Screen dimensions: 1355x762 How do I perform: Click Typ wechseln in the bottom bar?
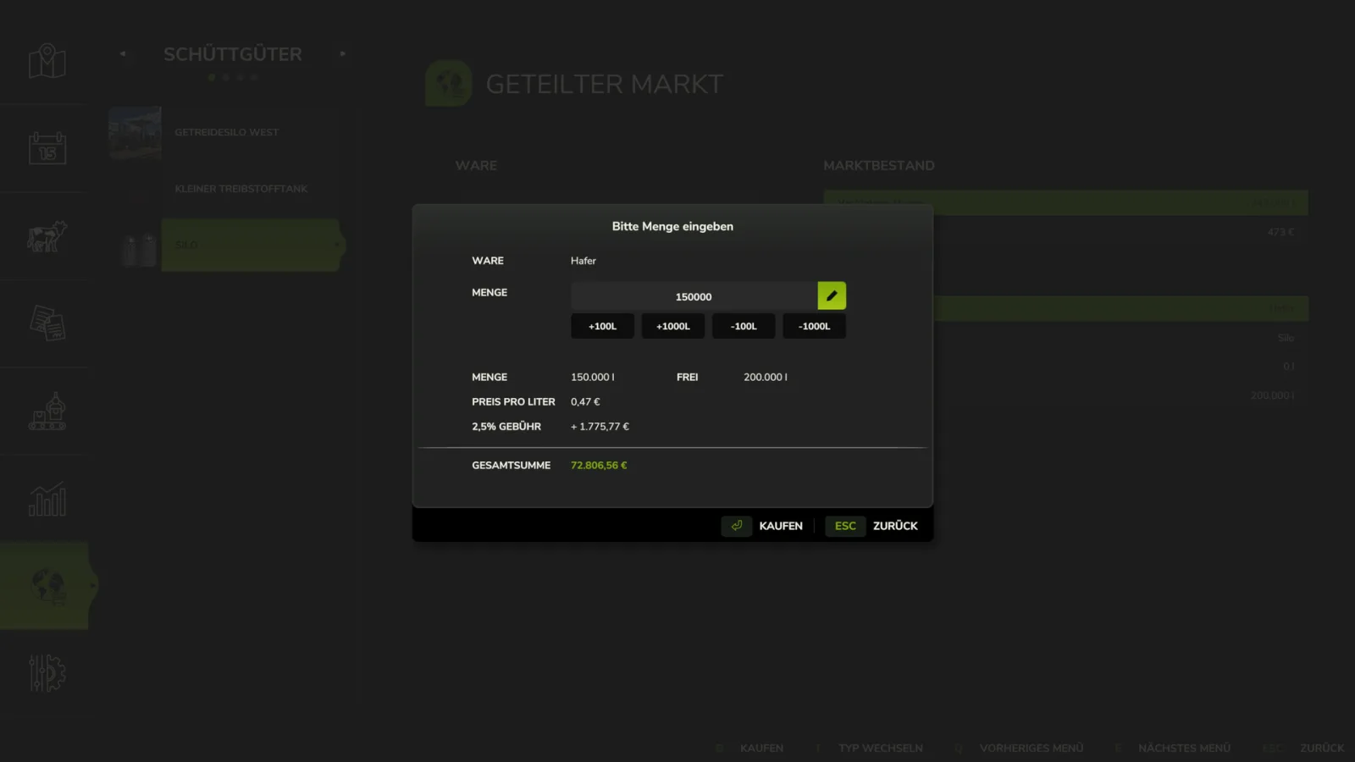(881, 748)
